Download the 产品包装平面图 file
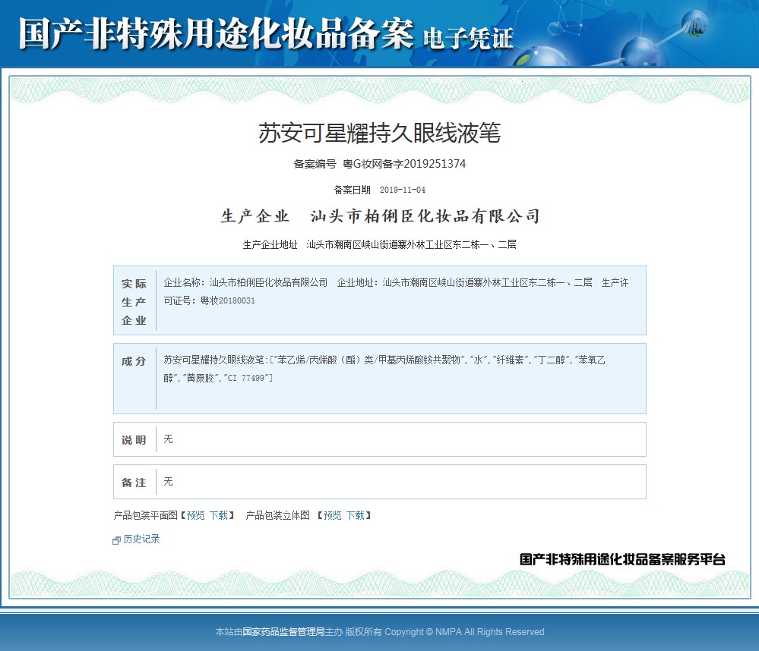759x651 pixels. [x=218, y=515]
